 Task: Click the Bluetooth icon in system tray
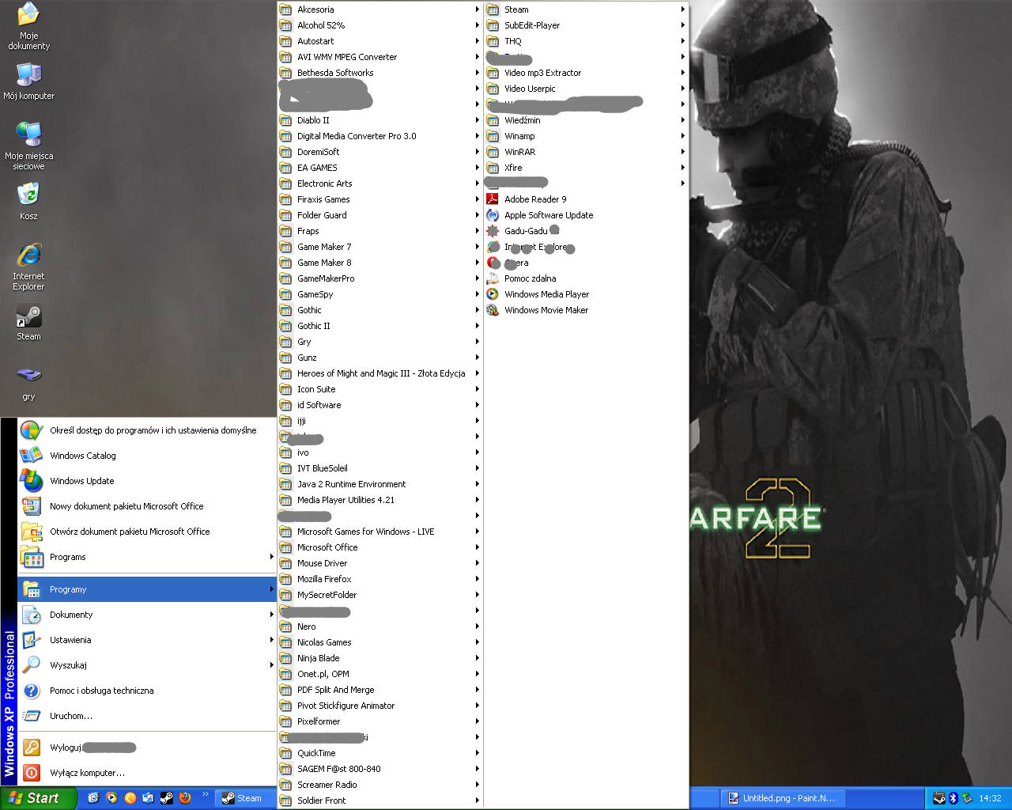953,798
